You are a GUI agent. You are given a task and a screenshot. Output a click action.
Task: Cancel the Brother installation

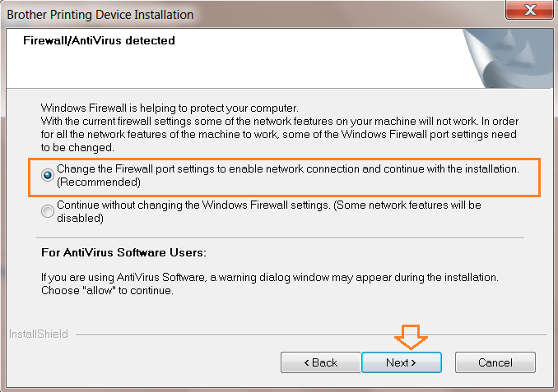coord(495,362)
